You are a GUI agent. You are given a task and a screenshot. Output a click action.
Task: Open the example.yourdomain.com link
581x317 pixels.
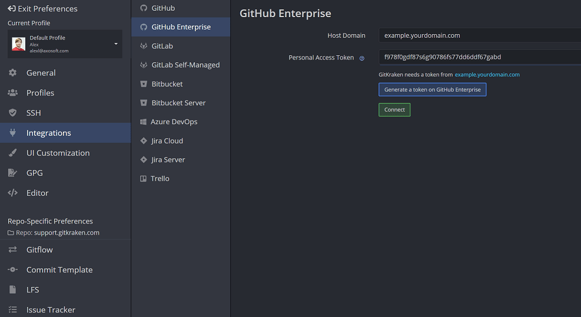click(487, 75)
